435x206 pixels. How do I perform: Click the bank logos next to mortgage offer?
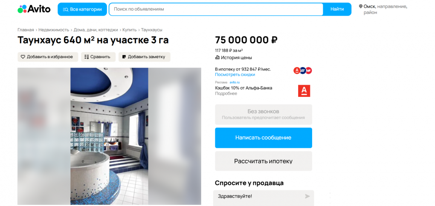[x=303, y=71]
